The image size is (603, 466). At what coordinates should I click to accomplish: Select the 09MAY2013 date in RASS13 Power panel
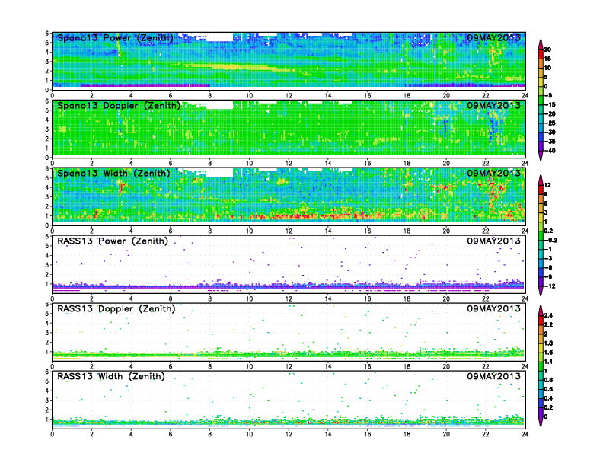coord(494,241)
